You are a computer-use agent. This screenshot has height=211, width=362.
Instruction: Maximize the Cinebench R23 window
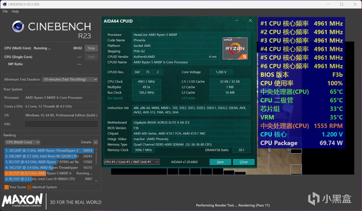(x=342, y=4)
